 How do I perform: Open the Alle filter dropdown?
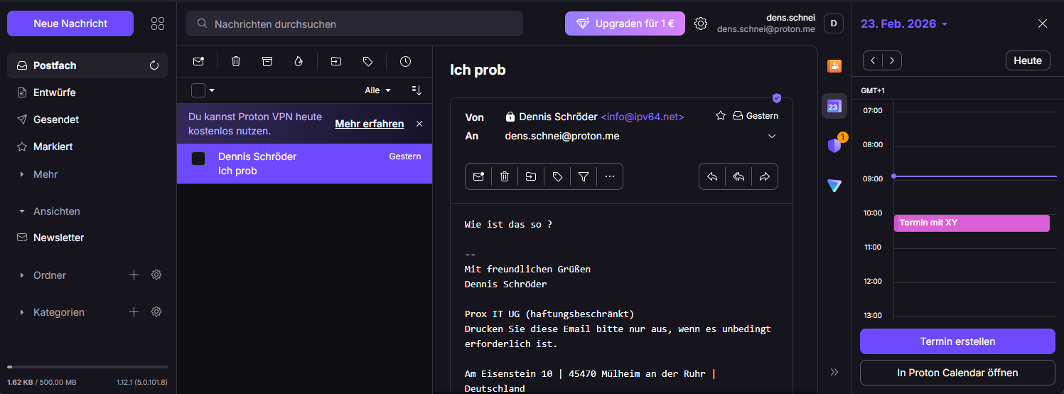(x=377, y=90)
